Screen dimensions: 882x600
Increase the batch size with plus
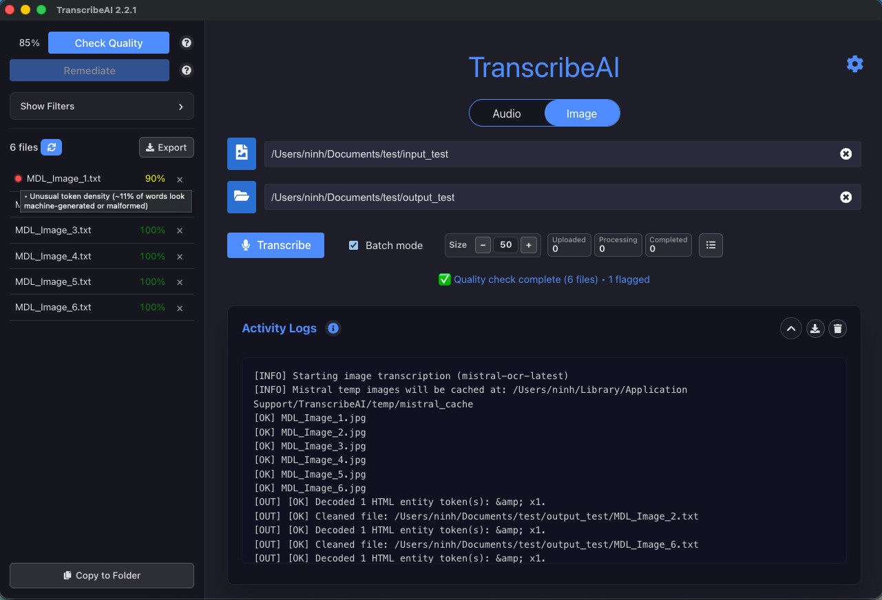(529, 245)
